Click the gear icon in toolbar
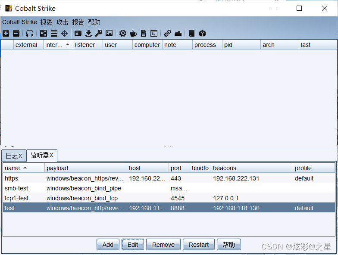This screenshot has width=338, height=255. click(123, 33)
